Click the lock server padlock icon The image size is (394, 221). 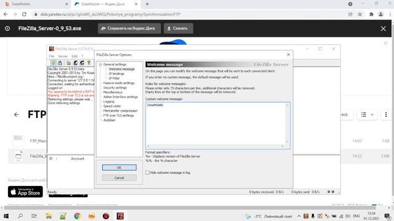click(60, 63)
